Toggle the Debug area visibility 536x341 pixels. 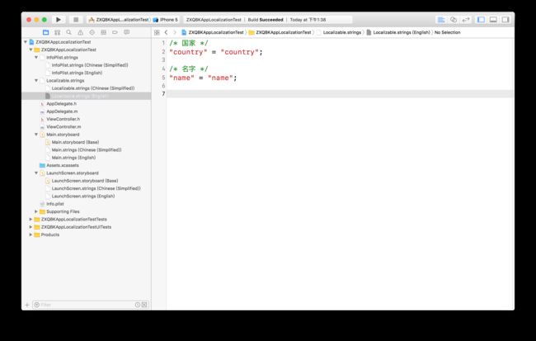(493, 20)
